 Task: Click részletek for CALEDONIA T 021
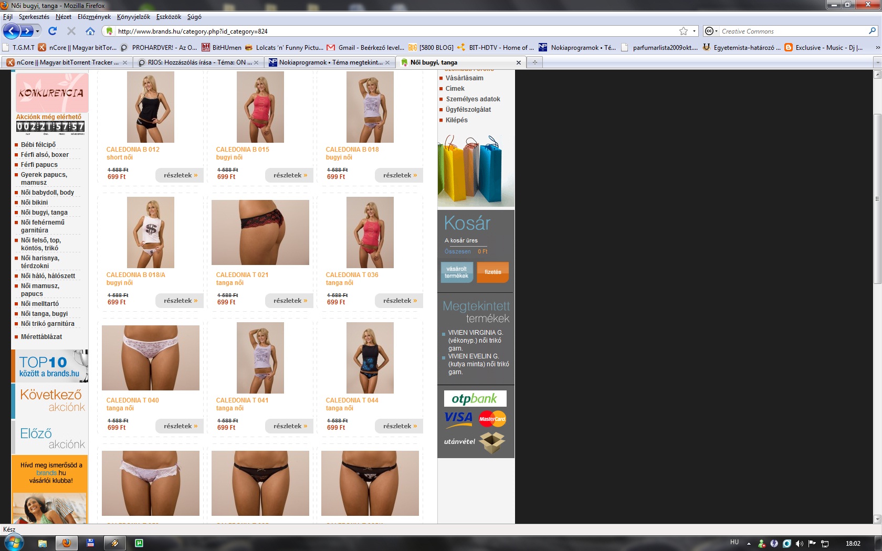(x=289, y=301)
